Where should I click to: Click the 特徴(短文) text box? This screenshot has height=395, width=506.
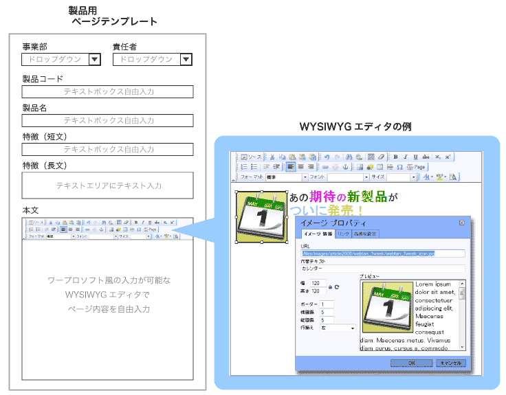tap(107, 149)
